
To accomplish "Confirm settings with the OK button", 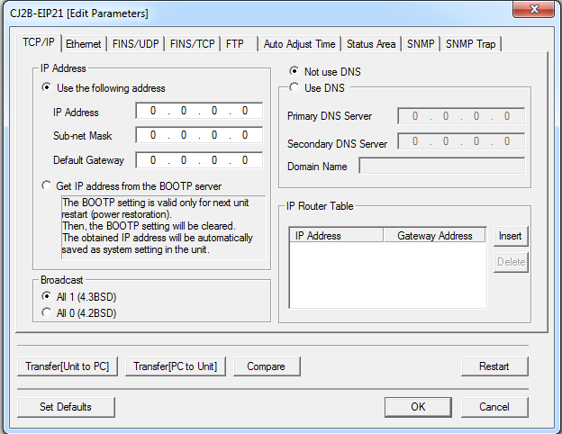I will click(x=418, y=407).
